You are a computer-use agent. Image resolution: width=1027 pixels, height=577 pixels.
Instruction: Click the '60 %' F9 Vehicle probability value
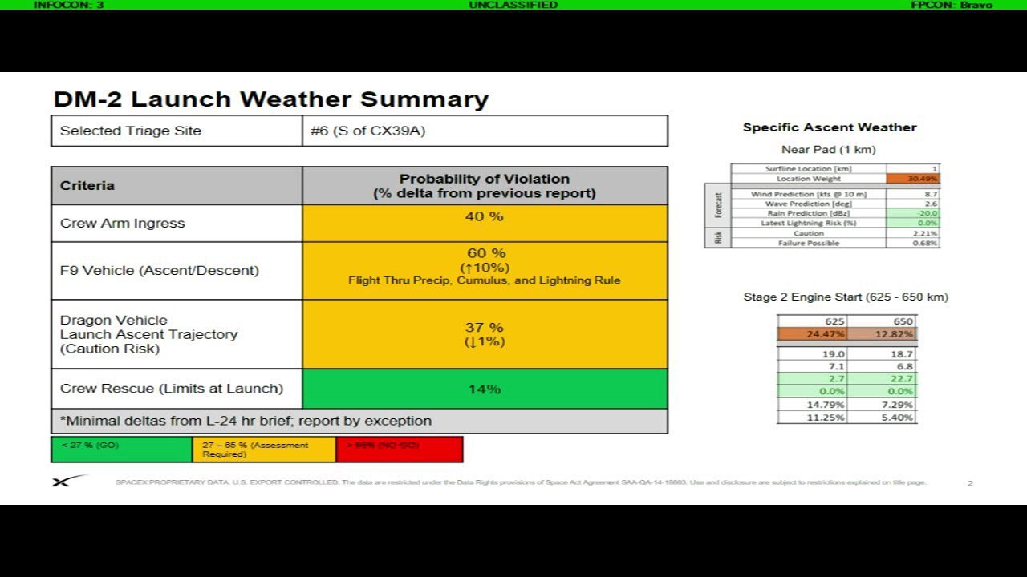486,253
